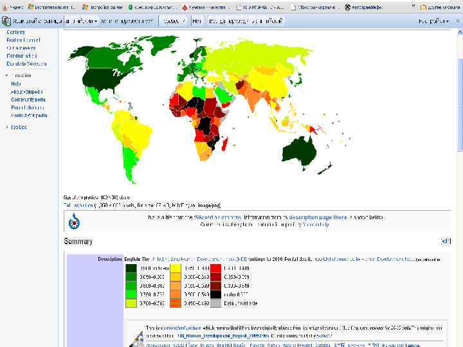Close the translation bar
The height and width of the screenshot is (347, 463).
tap(458, 21)
